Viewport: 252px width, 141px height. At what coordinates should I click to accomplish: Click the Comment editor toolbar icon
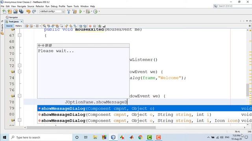pos(100,26)
